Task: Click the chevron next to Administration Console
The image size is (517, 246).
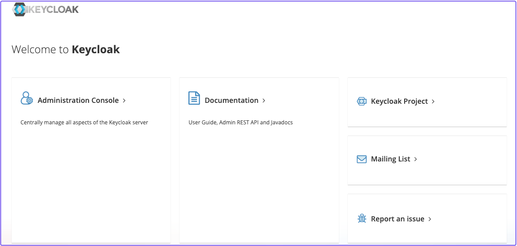Action: 124,101
